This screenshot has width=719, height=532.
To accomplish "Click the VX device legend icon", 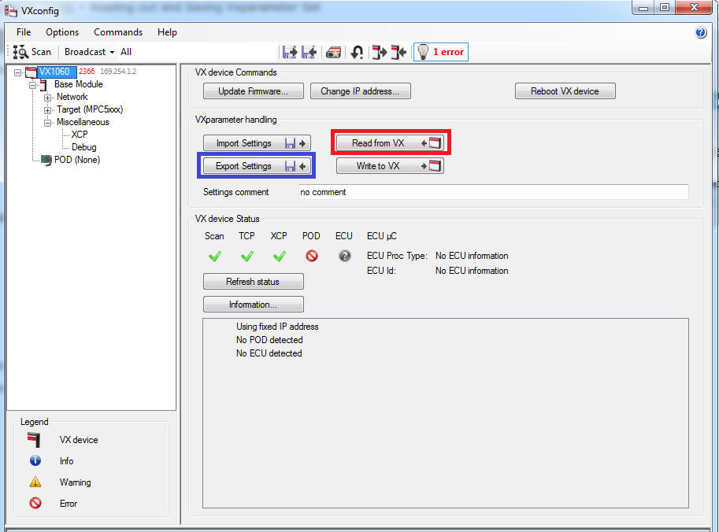I will click(34, 440).
